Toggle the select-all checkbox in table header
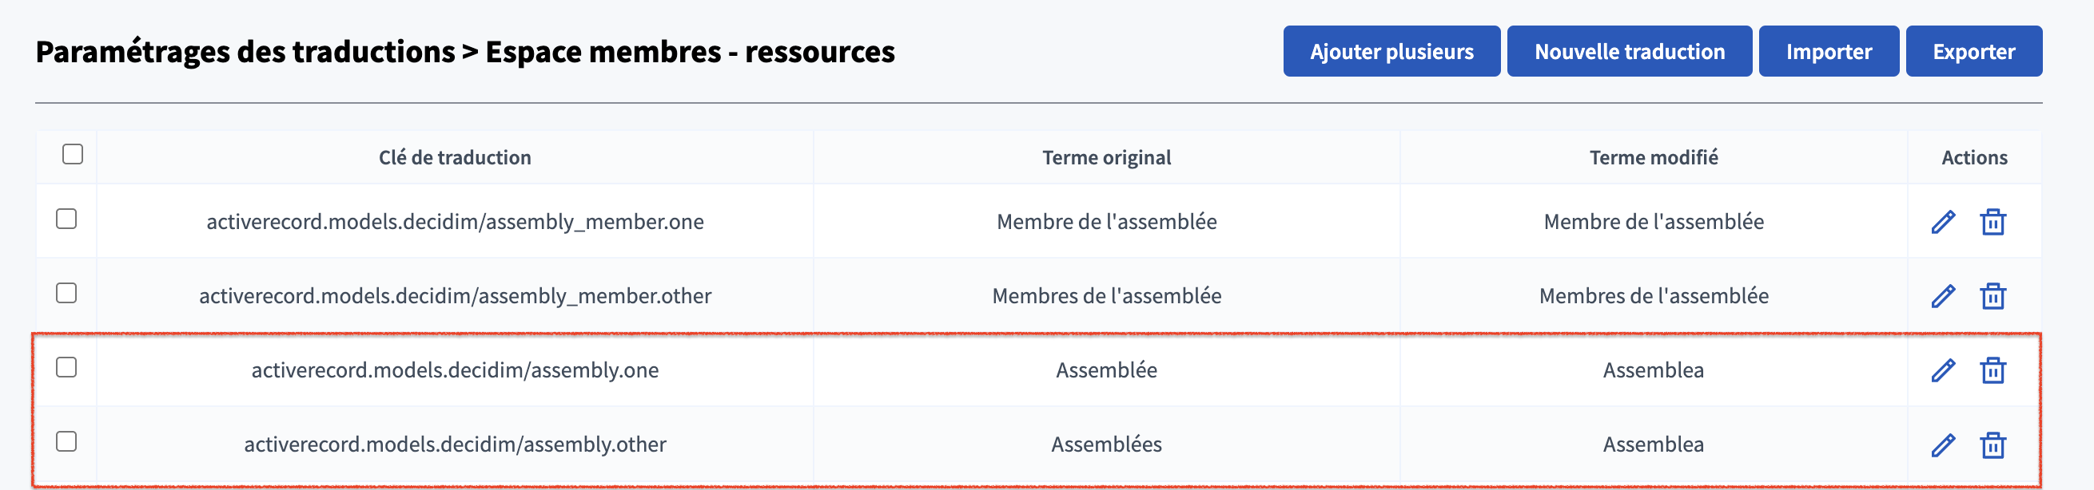Image resolution: width=2094 pixels, height=490 pixels. 73,154
